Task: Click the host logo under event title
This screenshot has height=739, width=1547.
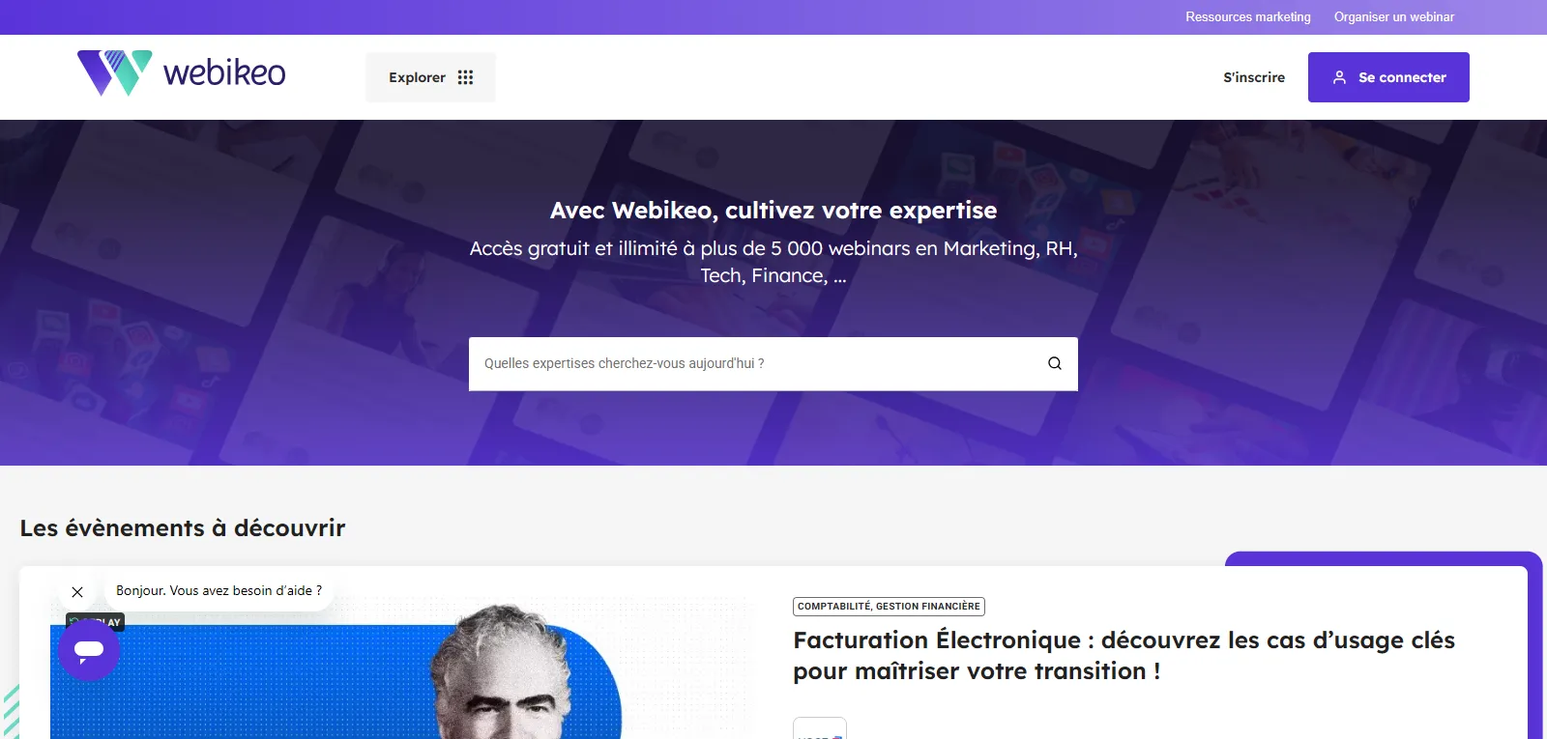Action: click(x=820, y=728)
